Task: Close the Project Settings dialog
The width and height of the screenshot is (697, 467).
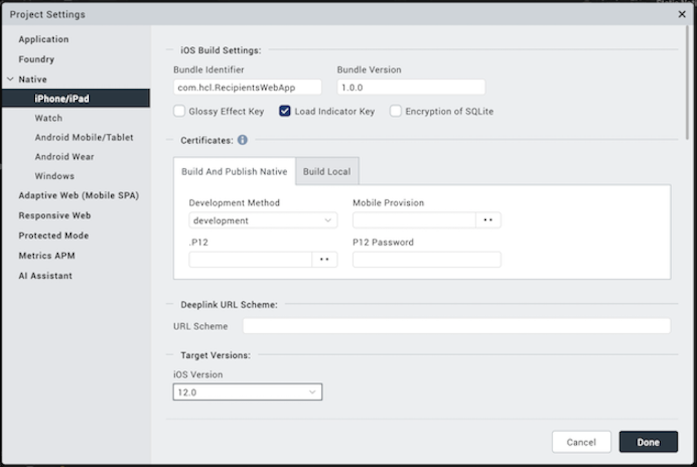Action: click(x=682, y=14)
